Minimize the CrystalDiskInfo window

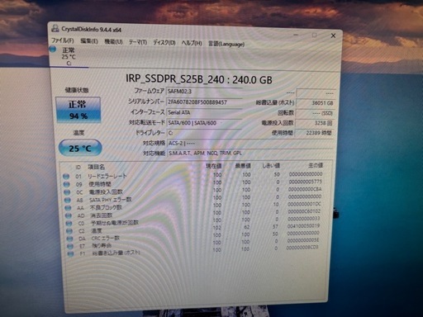(296, 35)
